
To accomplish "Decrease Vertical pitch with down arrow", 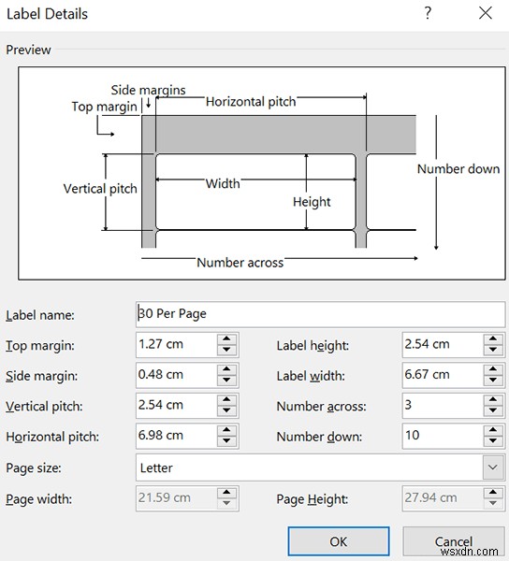I will pos(226,410).
